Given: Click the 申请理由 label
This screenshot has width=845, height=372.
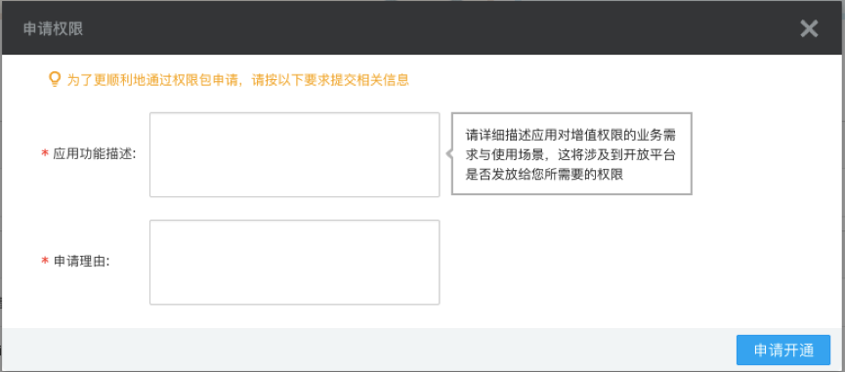Looking at the screenshot, I should pos(81,261).
